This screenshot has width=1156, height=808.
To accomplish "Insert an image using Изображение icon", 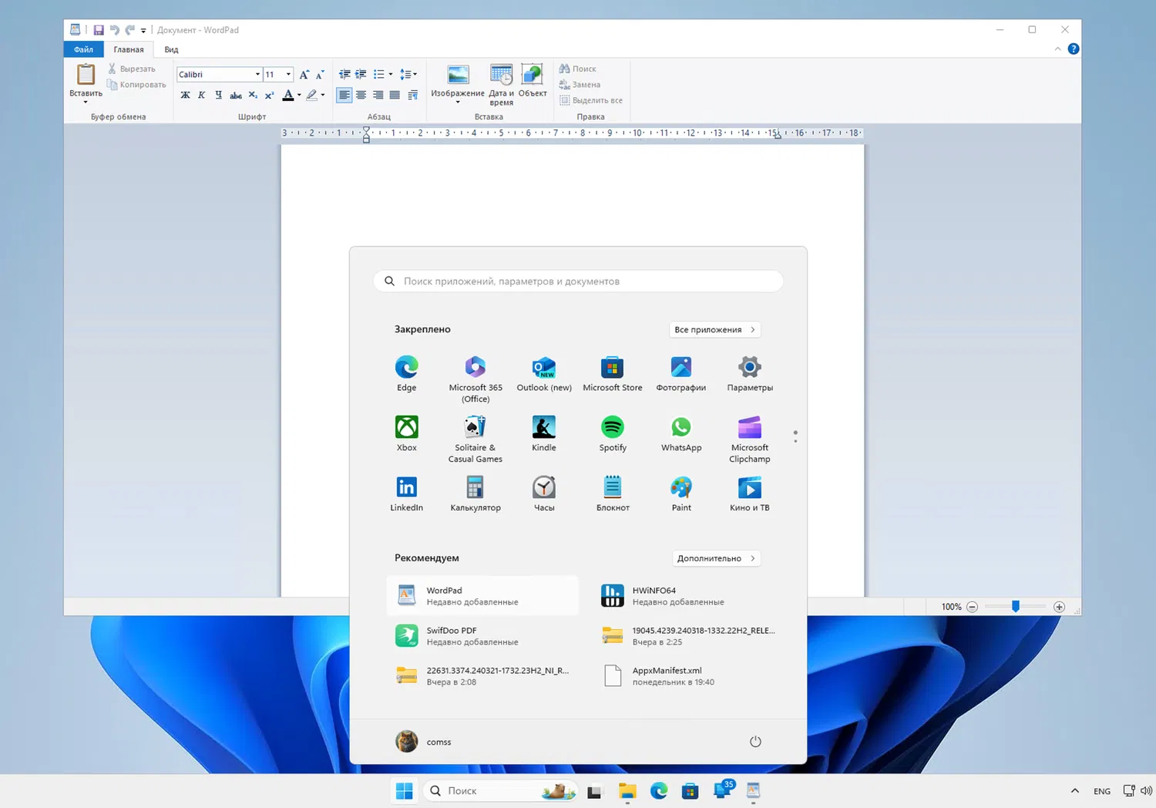I will 458,76.
